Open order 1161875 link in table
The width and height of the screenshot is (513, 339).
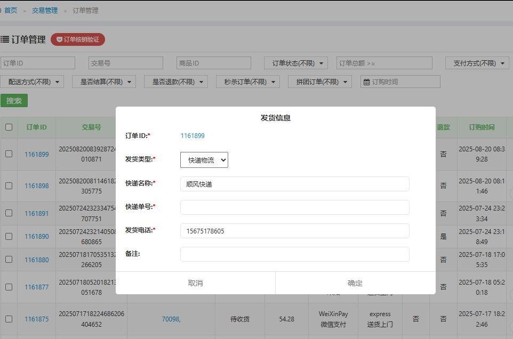(x=37, y=319)
